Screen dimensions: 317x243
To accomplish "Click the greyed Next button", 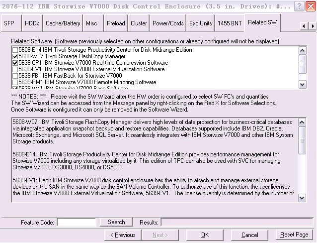I will (x=160, y=235).
